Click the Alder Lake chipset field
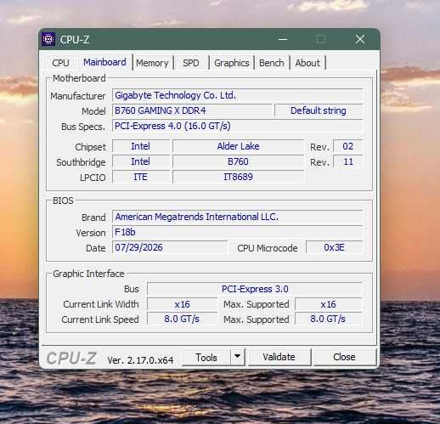 coord(238,146)
